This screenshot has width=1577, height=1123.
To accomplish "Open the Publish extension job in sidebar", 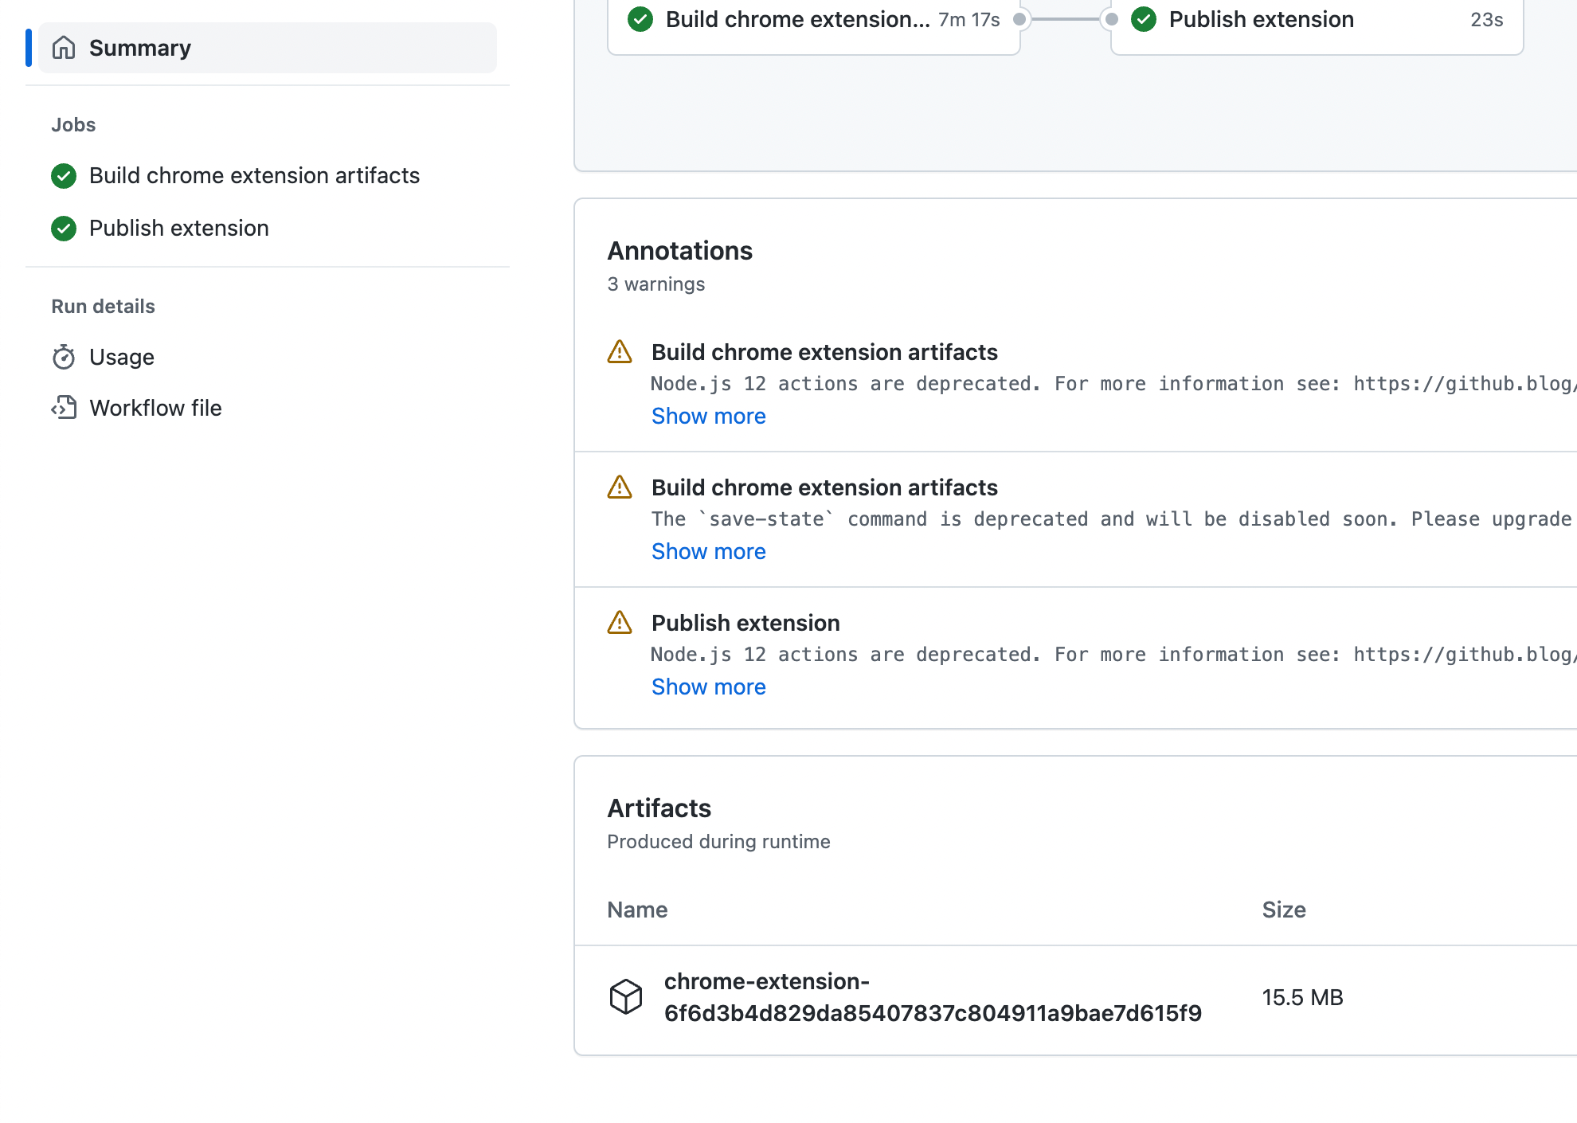I will coord(179,229).
